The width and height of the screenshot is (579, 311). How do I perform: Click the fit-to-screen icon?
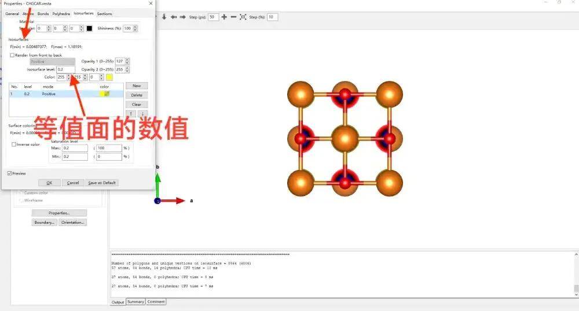click(x=243, y=17)
